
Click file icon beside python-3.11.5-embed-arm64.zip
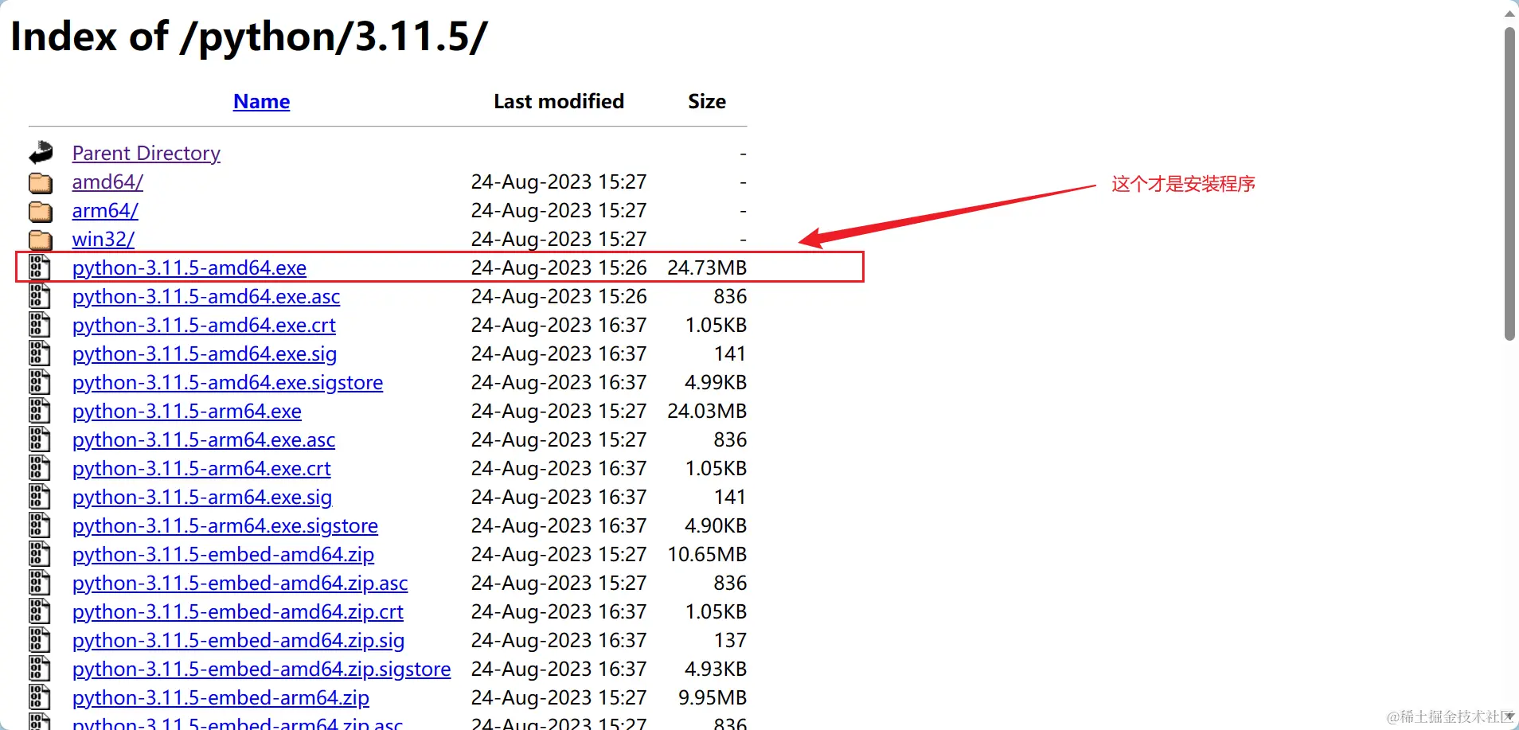coord(40,697)
